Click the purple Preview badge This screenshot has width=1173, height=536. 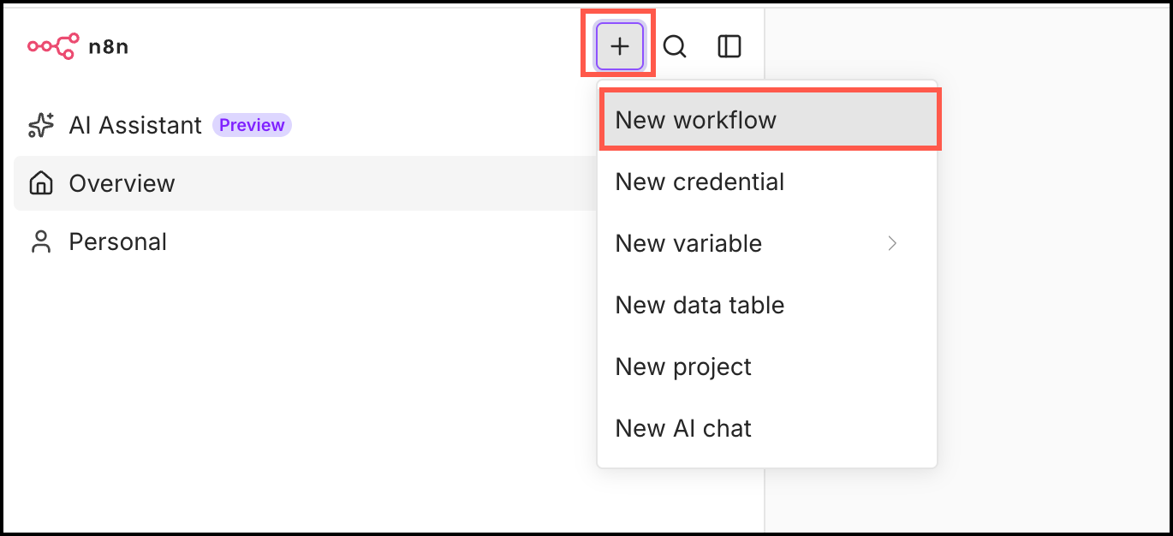(x=252, y=125)
